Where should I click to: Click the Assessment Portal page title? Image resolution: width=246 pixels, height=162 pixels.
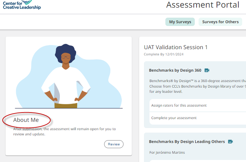tap(203, 5)
